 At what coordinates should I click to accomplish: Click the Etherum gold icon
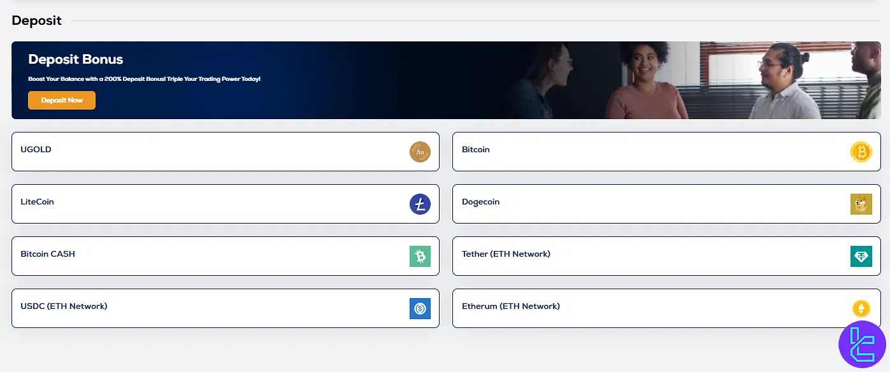(861, 308)
